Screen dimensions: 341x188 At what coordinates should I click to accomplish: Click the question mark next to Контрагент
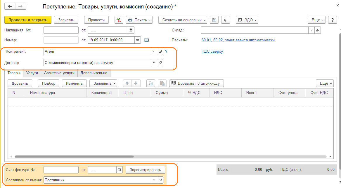point(166,51)
